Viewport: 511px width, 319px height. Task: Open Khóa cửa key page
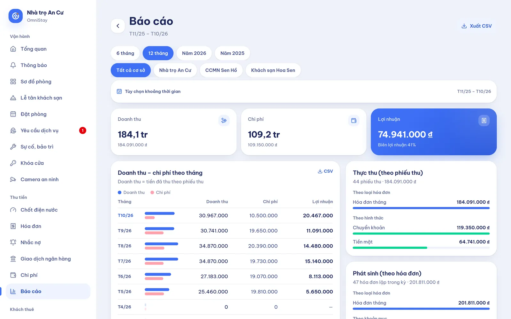tap(48, 163)
